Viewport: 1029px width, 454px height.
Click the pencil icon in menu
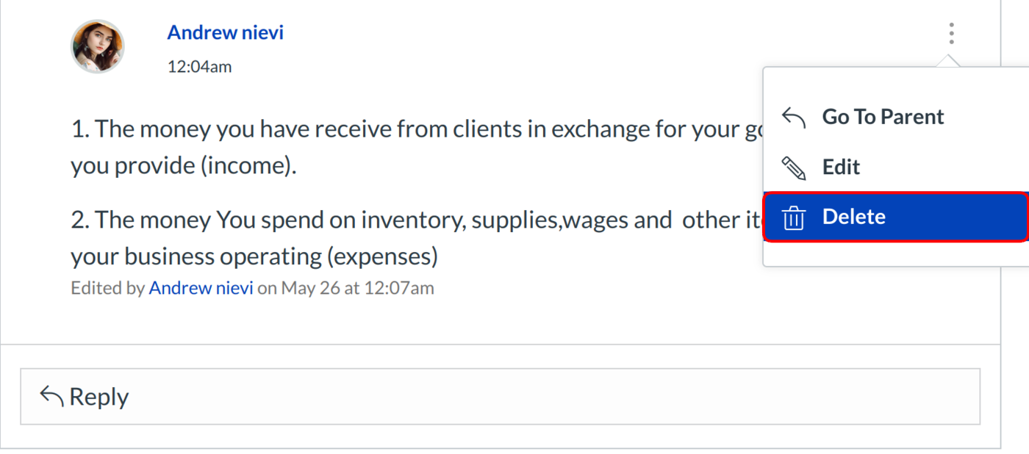point(793,167)
